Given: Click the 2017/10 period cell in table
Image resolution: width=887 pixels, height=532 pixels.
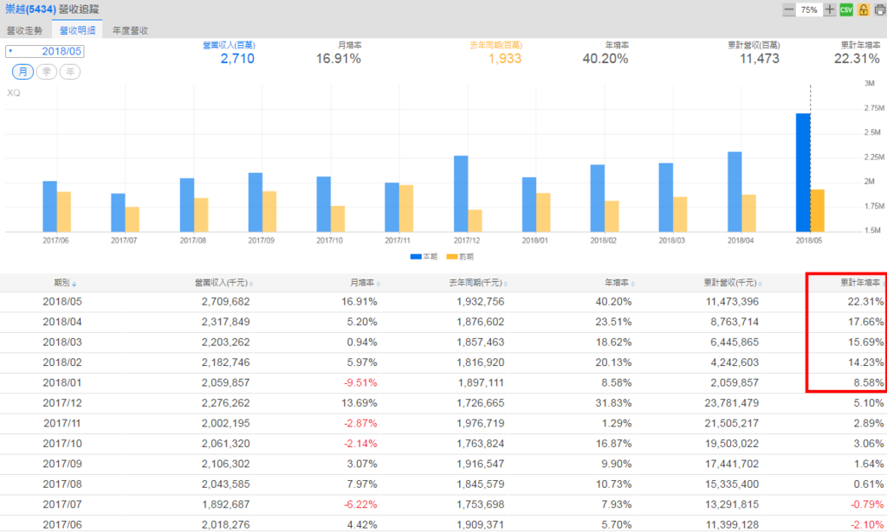Looking at the screenshot, I should [62, 444].
